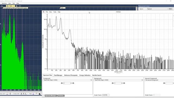Switch to the Test3 document tab
This screenshot has height=98, width=174.
(20, 6)
